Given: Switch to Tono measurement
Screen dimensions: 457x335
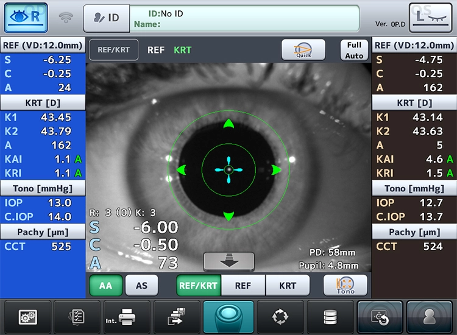Looking at the screenshot, I should pos(345,285).
